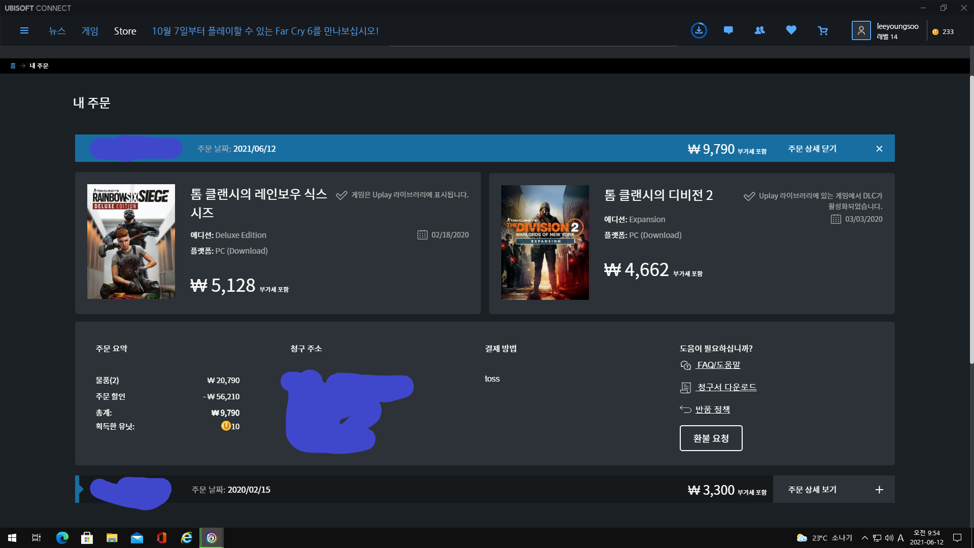Viewport: 974px width, 548px height.
Task: Click the 톰 클랜시의 레인보우 식스 시즈 title
Action: pyautogui.click(x=259, y=203)
